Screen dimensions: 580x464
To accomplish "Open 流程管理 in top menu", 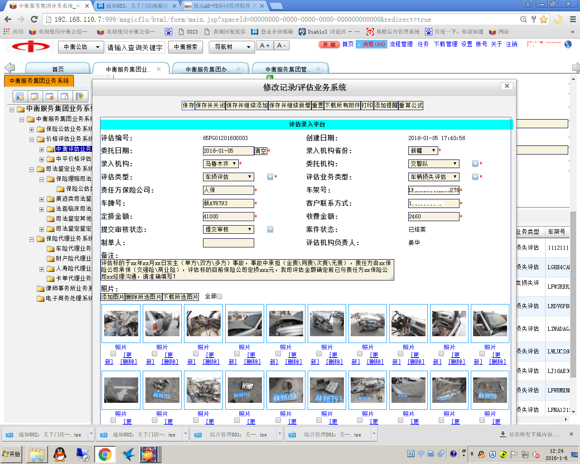I will pyautogui.click(x=401, y=44).
